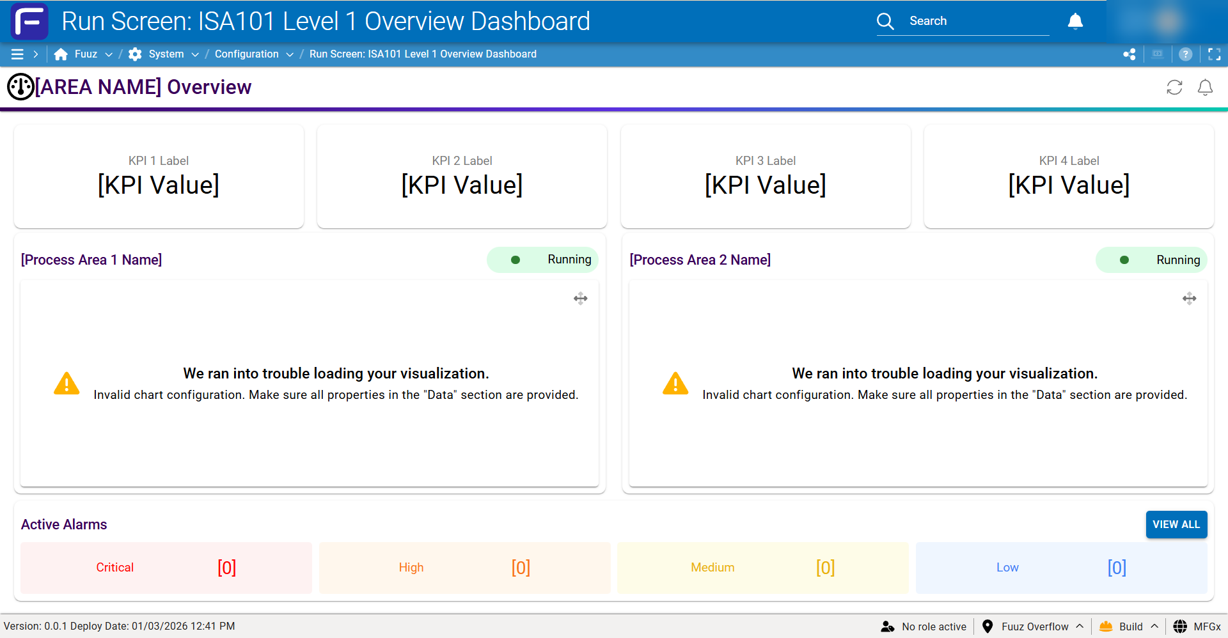The width and height of the screenshot is (1228, 638).
Task: Enter fullscreen mode via the expand icon
Action: (1214, 54)
